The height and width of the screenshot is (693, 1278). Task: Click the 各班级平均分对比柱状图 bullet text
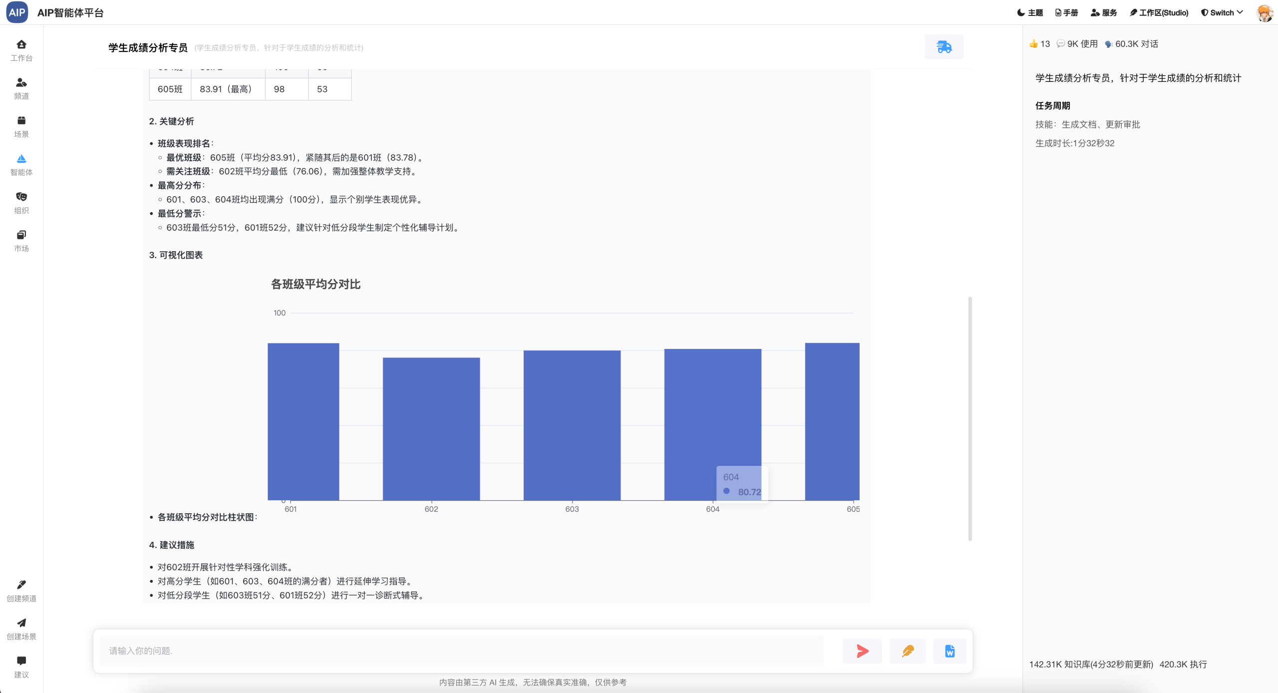(x=207, y=517)
